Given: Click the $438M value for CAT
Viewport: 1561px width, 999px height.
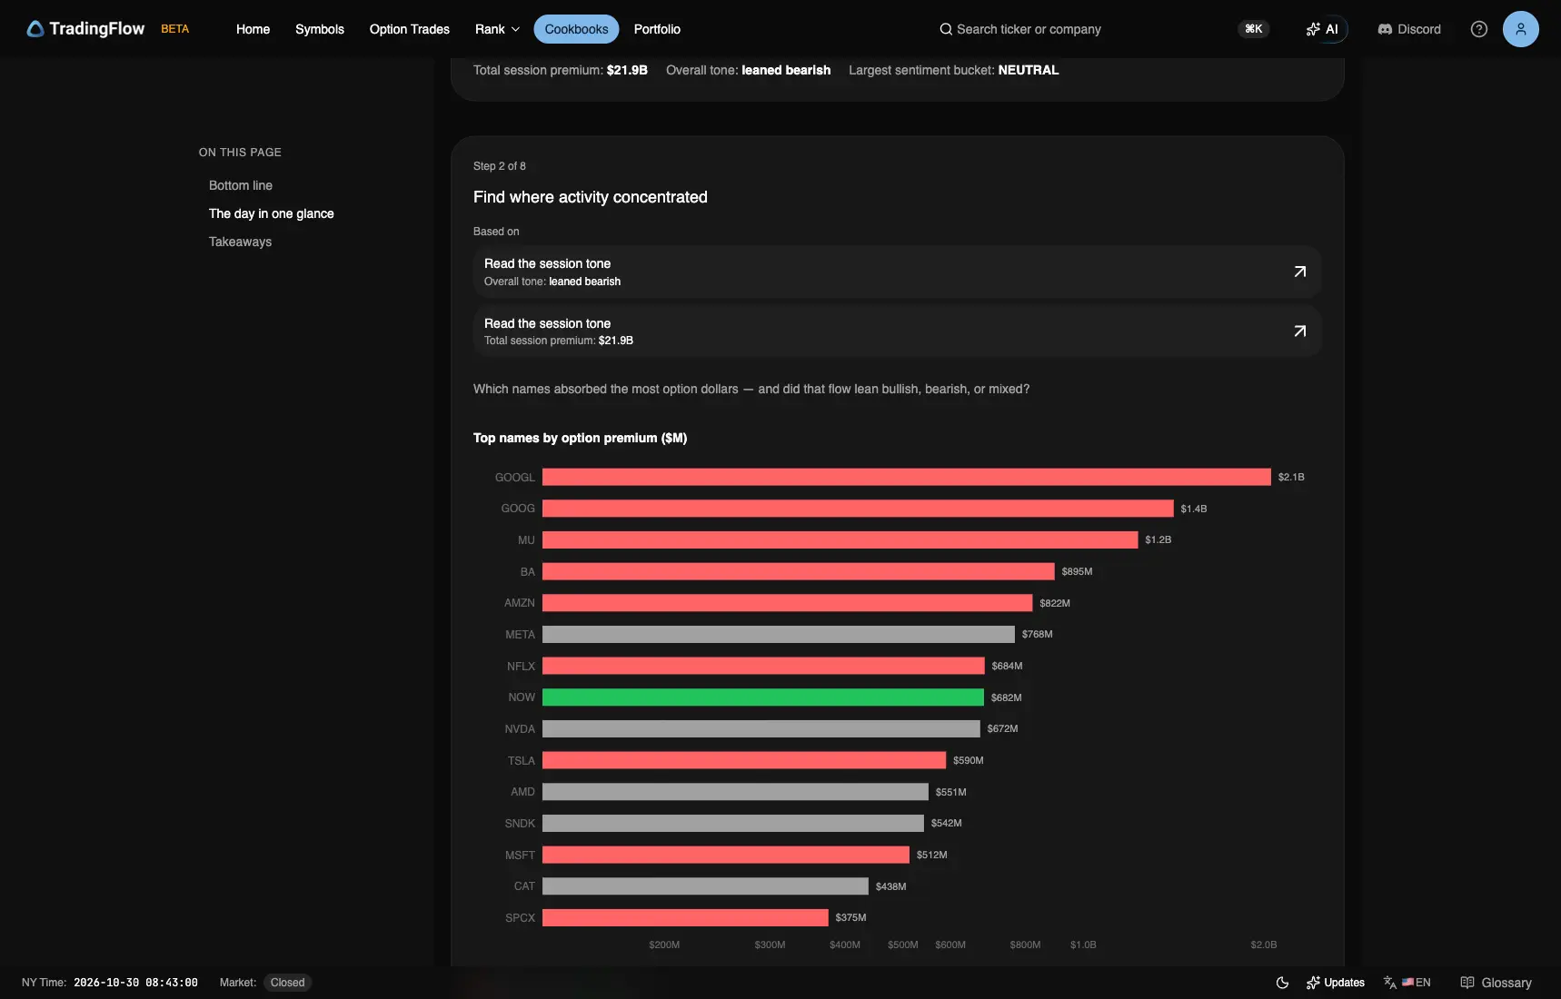Looking at the screenshot, I should coord(890,886).
